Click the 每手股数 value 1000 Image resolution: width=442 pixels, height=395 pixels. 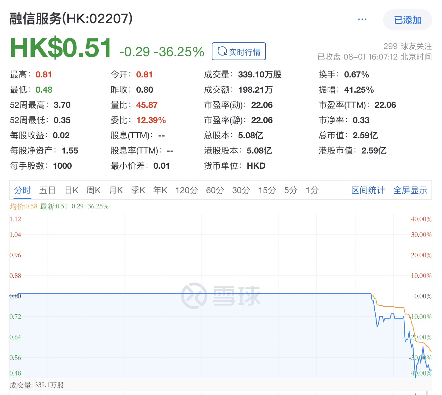pos(62,166)
